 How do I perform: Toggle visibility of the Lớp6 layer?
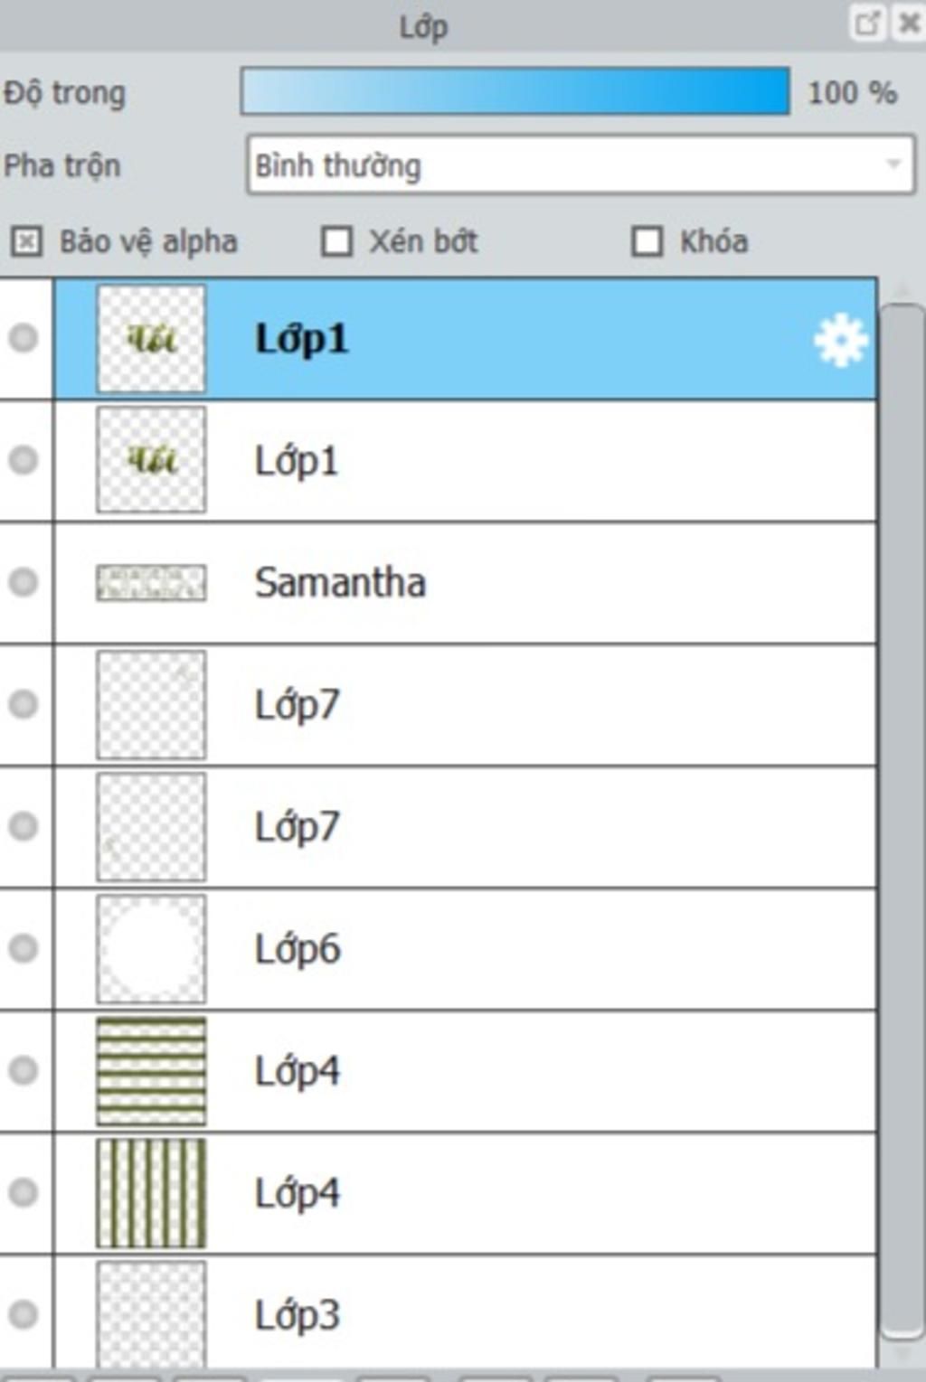coord(24,948)
